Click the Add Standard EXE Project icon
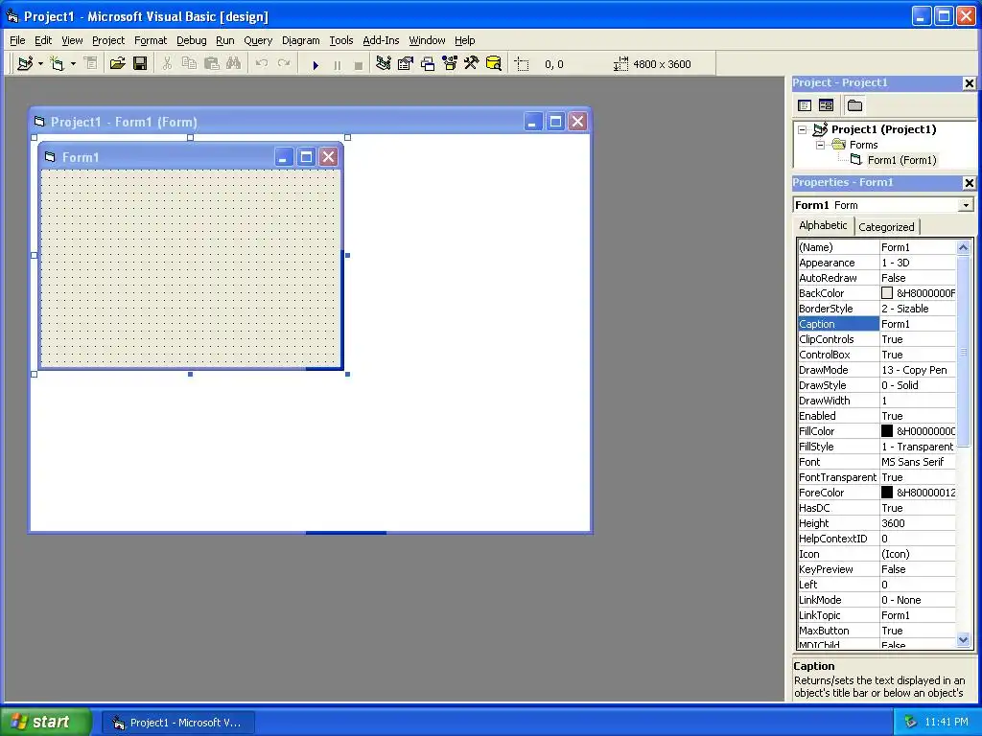Viewport: 982px width, 736px height. (25, 63)
